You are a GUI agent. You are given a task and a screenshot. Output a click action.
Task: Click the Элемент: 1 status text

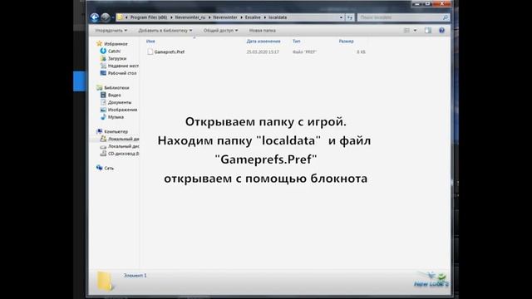[x=135, y=276]
